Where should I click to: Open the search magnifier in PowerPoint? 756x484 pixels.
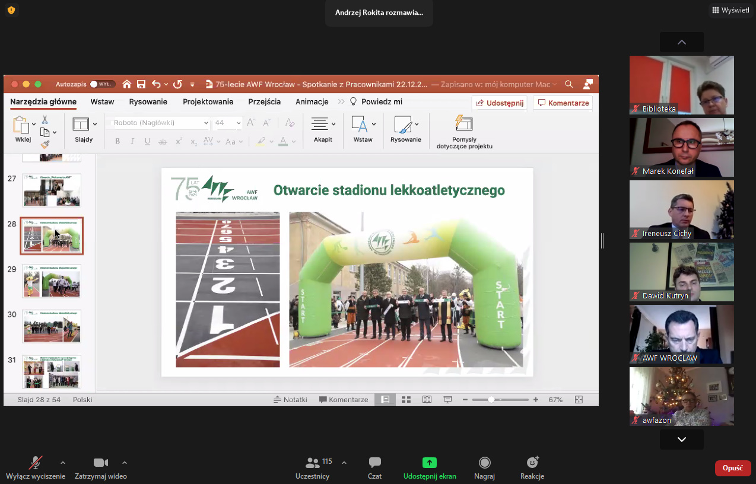[x=569, y=84]
